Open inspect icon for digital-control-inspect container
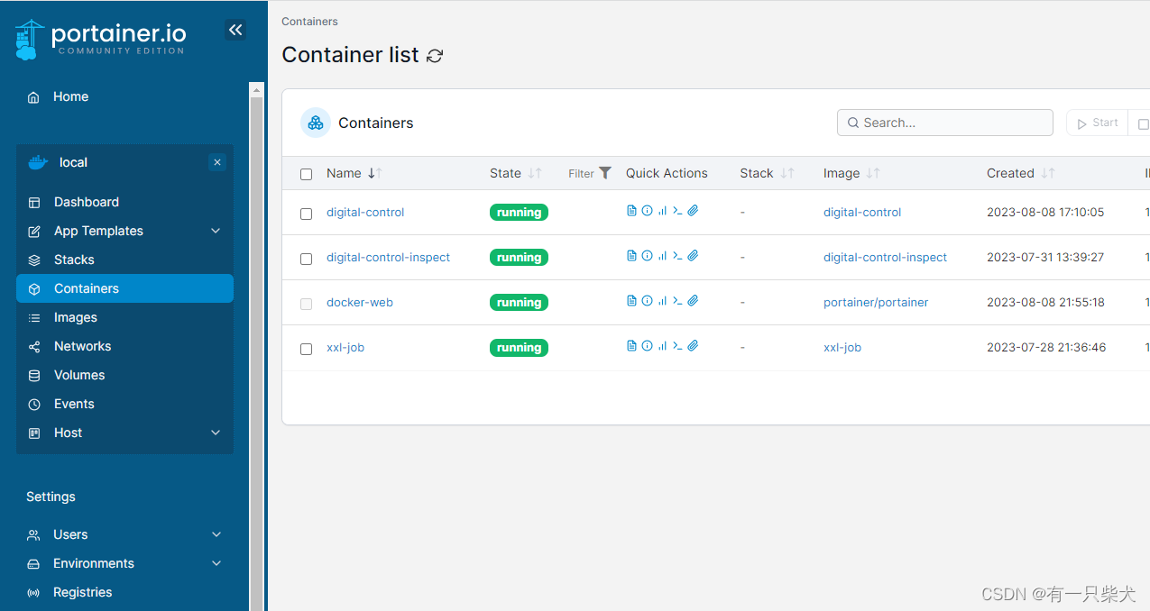Viewport: 1150px width, 611px height. [x=647, y=256]
